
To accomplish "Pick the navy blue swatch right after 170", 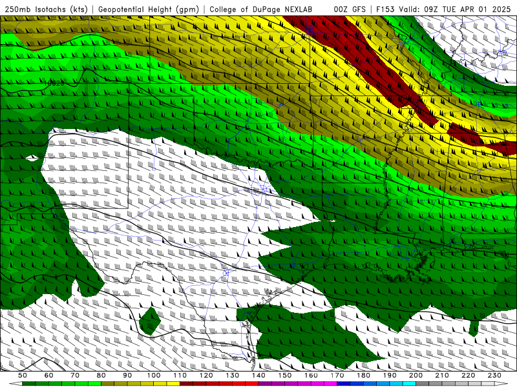I will (344, 384).
